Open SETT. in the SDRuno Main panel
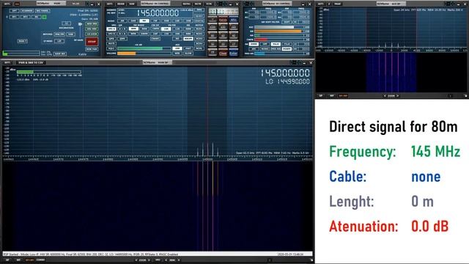 click(7, 4)
